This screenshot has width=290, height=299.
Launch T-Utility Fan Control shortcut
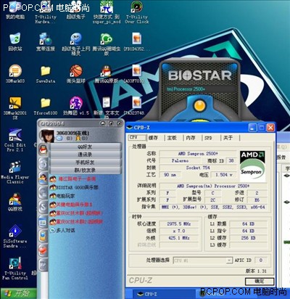pos(15,269)
